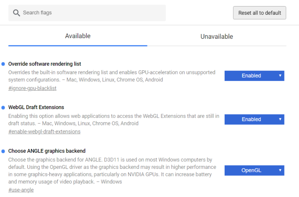
Task: Click blue dot beside Choose ANGLE graphics backend
Action: (3, 151)
